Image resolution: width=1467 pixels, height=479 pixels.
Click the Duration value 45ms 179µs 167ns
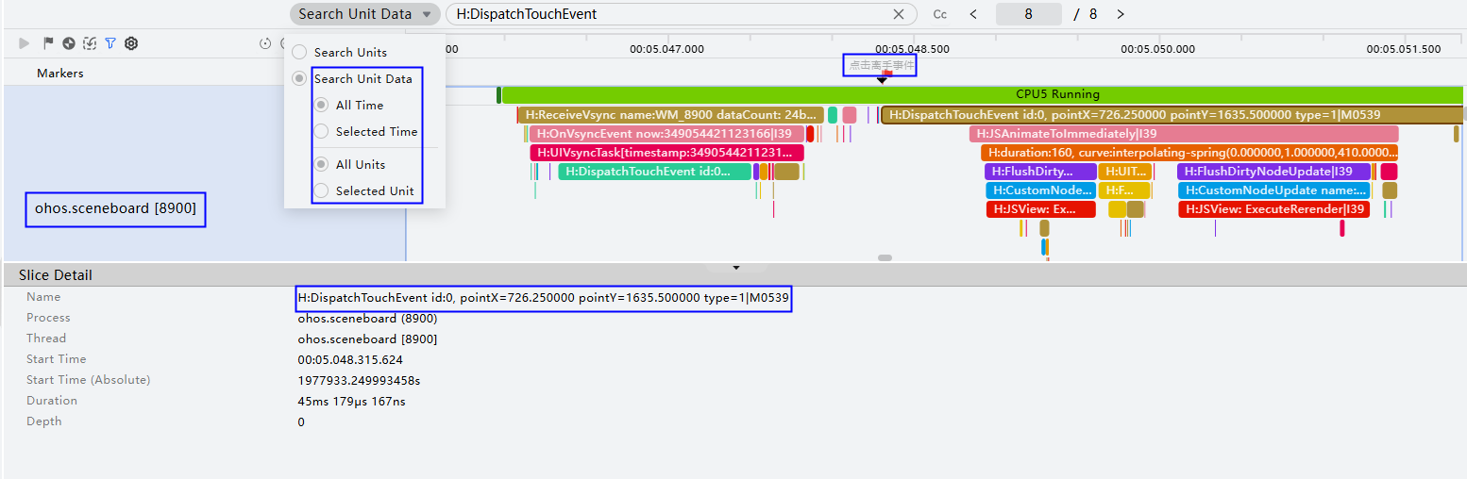click(351, 401)
